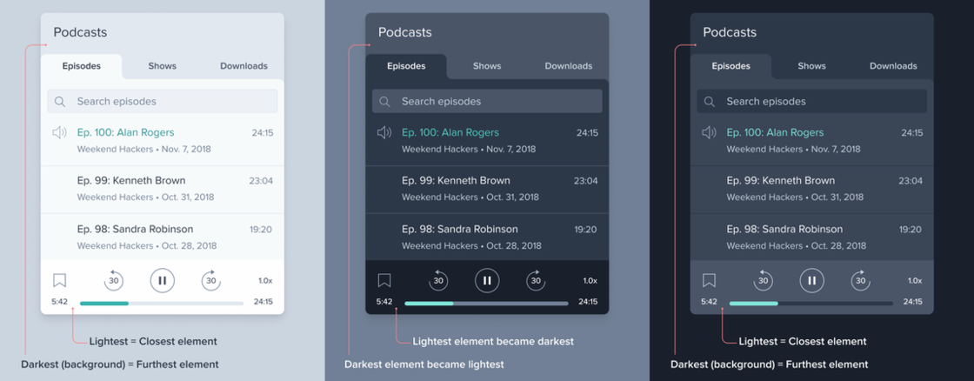Open 1.0x playback speed in light player
This screenshot has width=974, height=381.
coord(265,280)
